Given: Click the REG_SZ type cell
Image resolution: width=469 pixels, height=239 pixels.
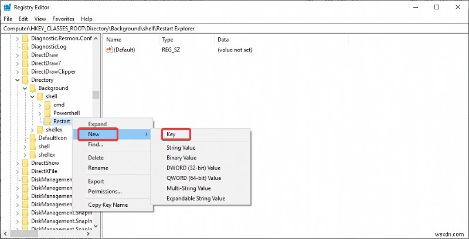Looking at the screenshot, I should (171, 50).
